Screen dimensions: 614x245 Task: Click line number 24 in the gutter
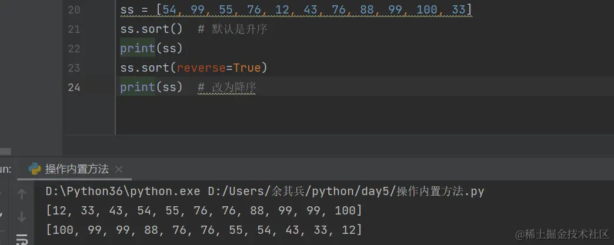click(74, 88)
